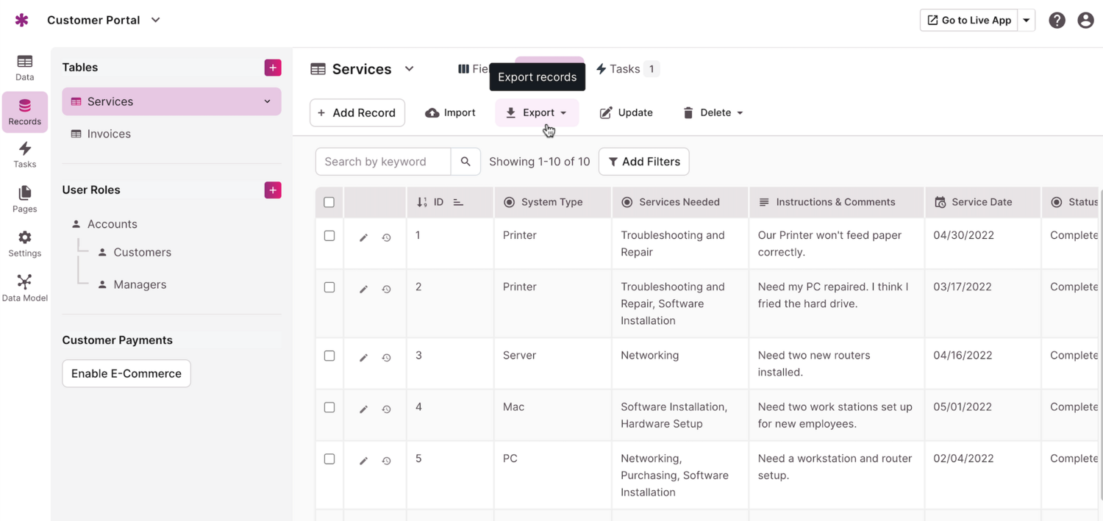Click the Add Record button

(357, 112)
